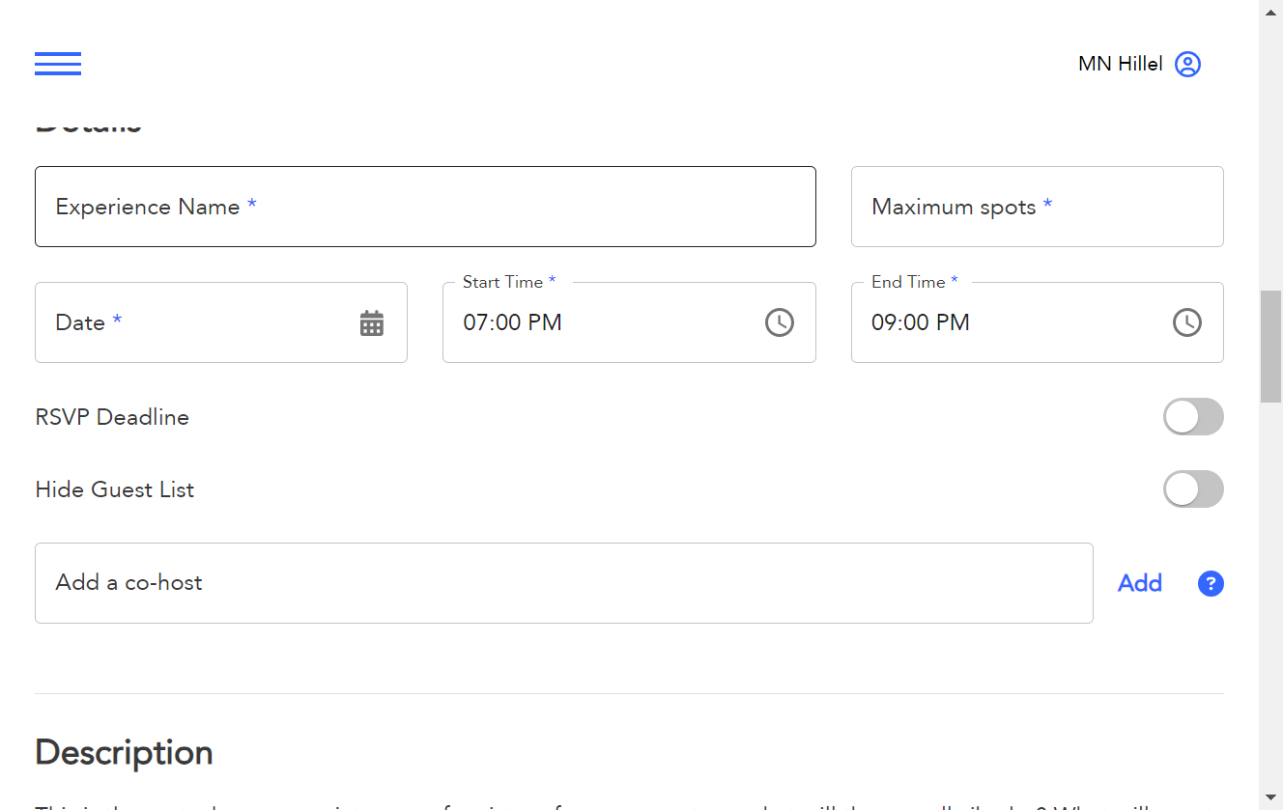This screenshot has height=810, width=1283.
Task: Click into the Date field
Action: point(221,322)
